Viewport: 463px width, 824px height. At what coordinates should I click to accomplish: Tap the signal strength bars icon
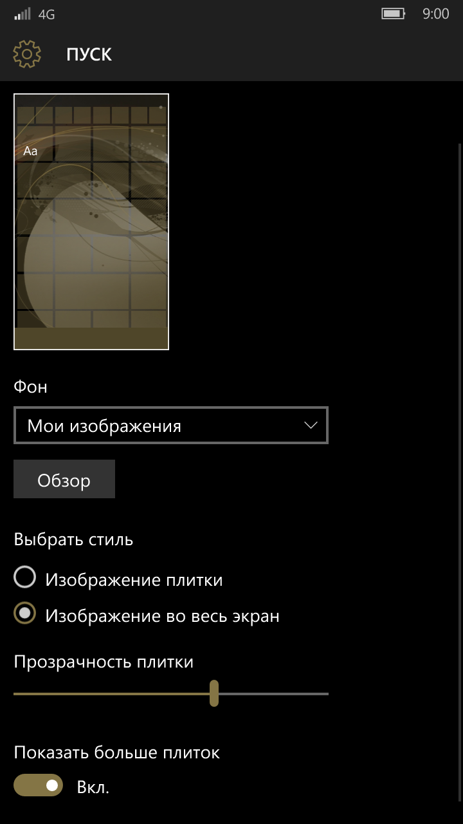coord(23,14)
